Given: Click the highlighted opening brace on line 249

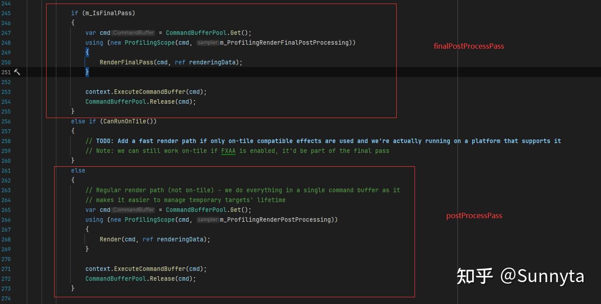Looking at the screenshot, I should [x=87, y=52].
